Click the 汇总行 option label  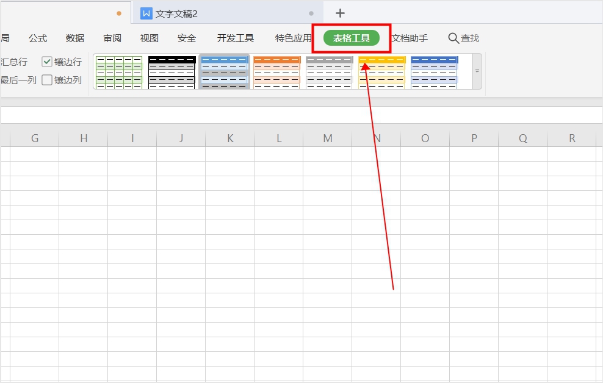coord(14,62)
